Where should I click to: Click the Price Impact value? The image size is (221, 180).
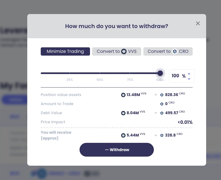coord(185,122)
